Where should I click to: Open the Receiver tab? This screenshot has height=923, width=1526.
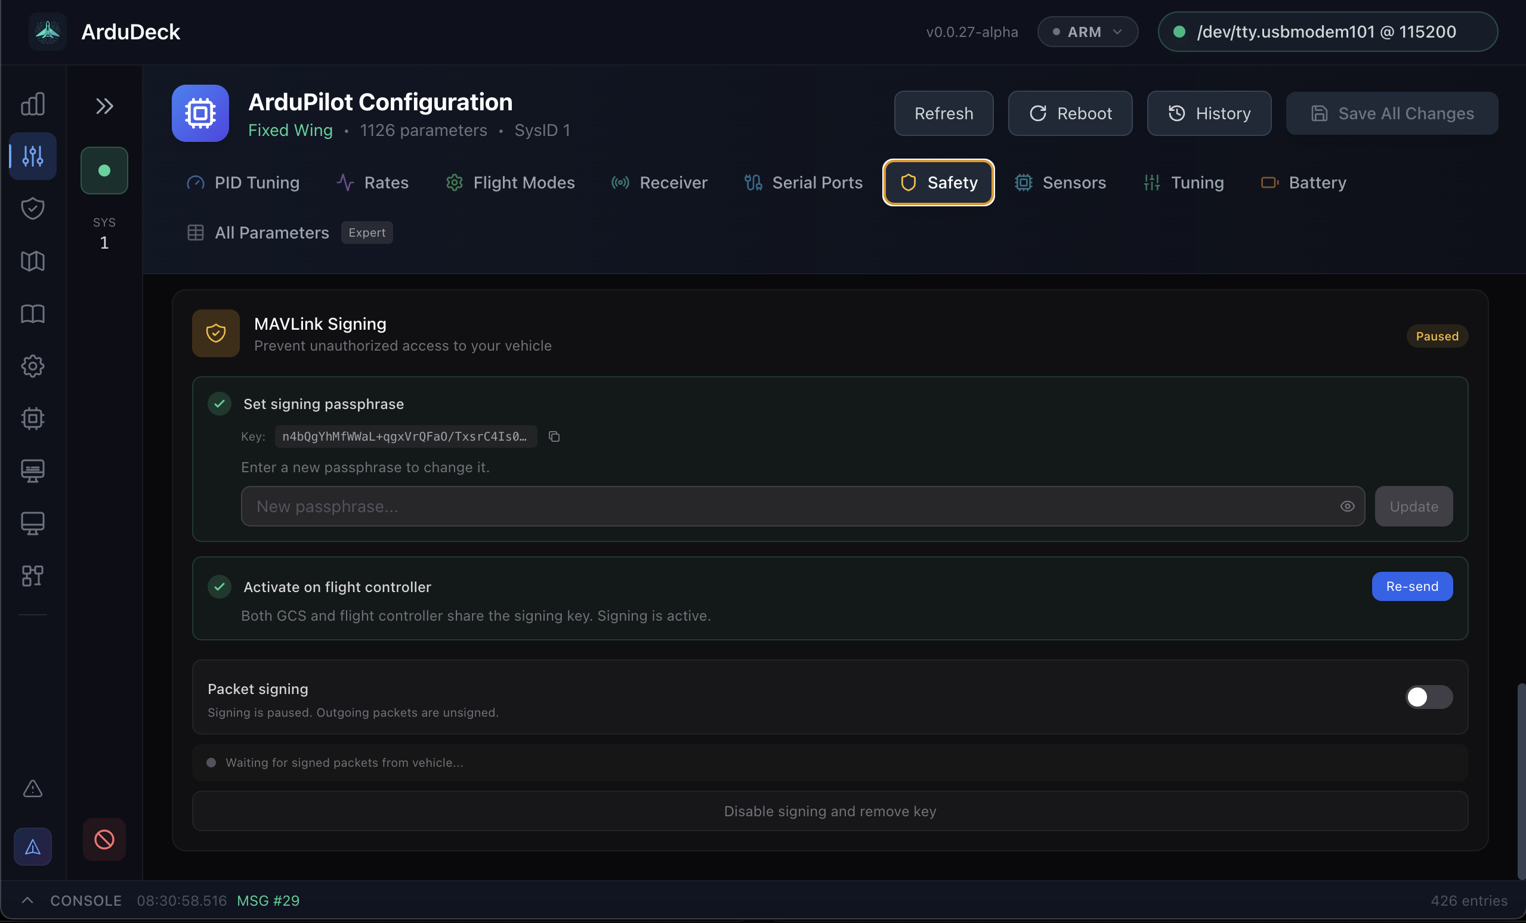(660, 182)
